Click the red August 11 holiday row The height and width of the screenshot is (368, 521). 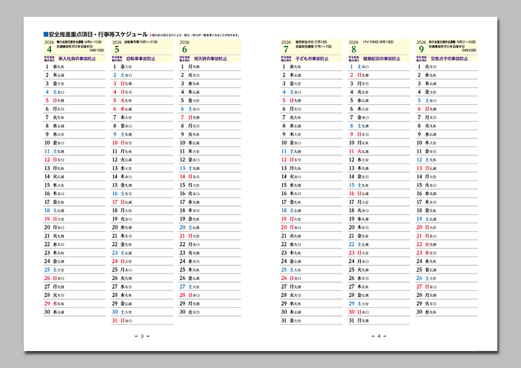(379, 151)
